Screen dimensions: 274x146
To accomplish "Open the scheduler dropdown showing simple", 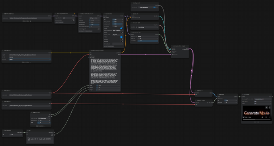I will (148, 36).
